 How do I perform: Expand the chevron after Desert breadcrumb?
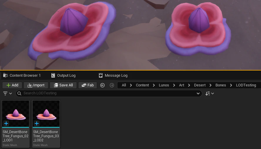click(211, 85)
